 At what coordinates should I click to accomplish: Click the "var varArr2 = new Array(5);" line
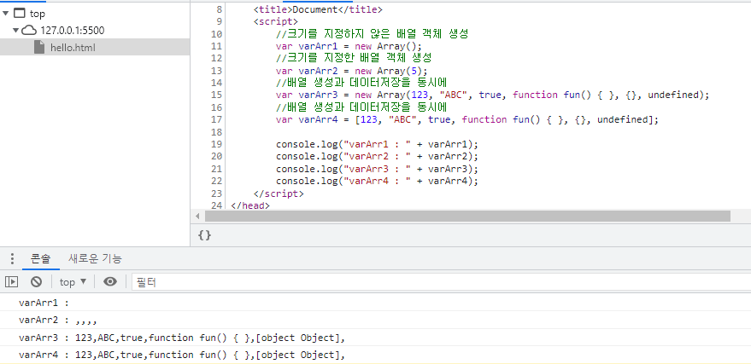coord(351,71)
